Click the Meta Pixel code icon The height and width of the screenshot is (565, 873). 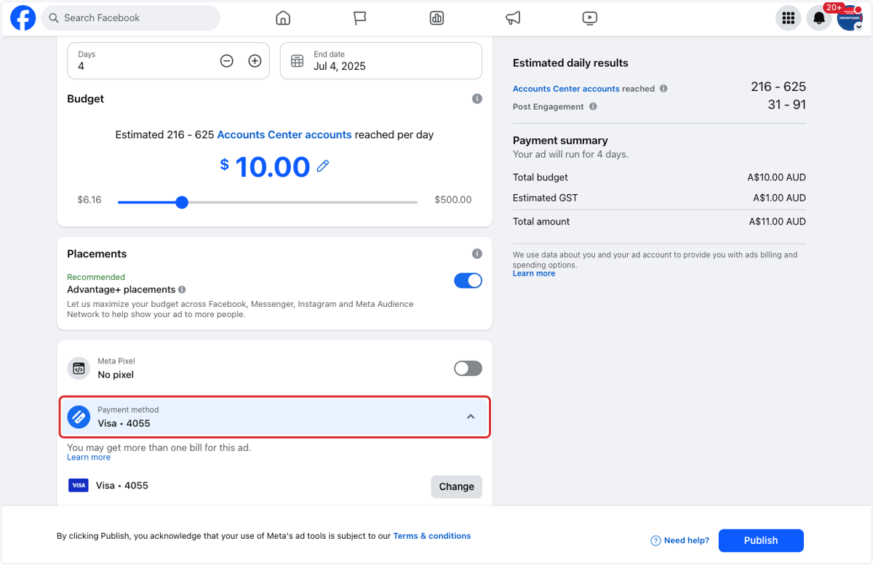79,369
